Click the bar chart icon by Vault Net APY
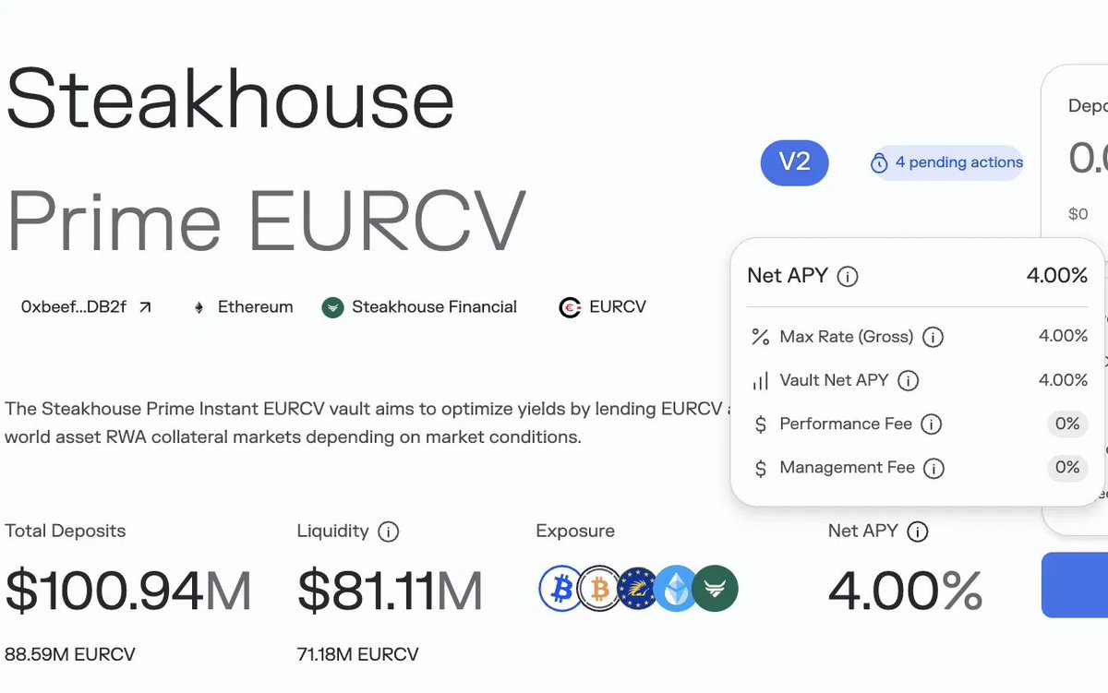The image size is (1108, 693). tap(760, 381)
